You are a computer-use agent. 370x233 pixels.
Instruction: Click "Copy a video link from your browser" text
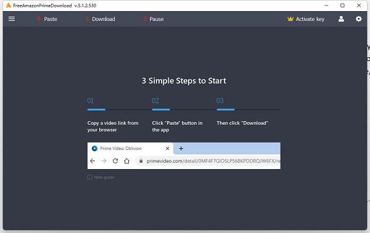113,127
